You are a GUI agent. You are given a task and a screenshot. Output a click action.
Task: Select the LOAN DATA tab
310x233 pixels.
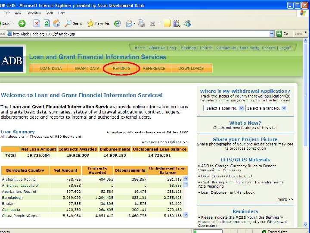pyautogui.click(x=51, y=68)
